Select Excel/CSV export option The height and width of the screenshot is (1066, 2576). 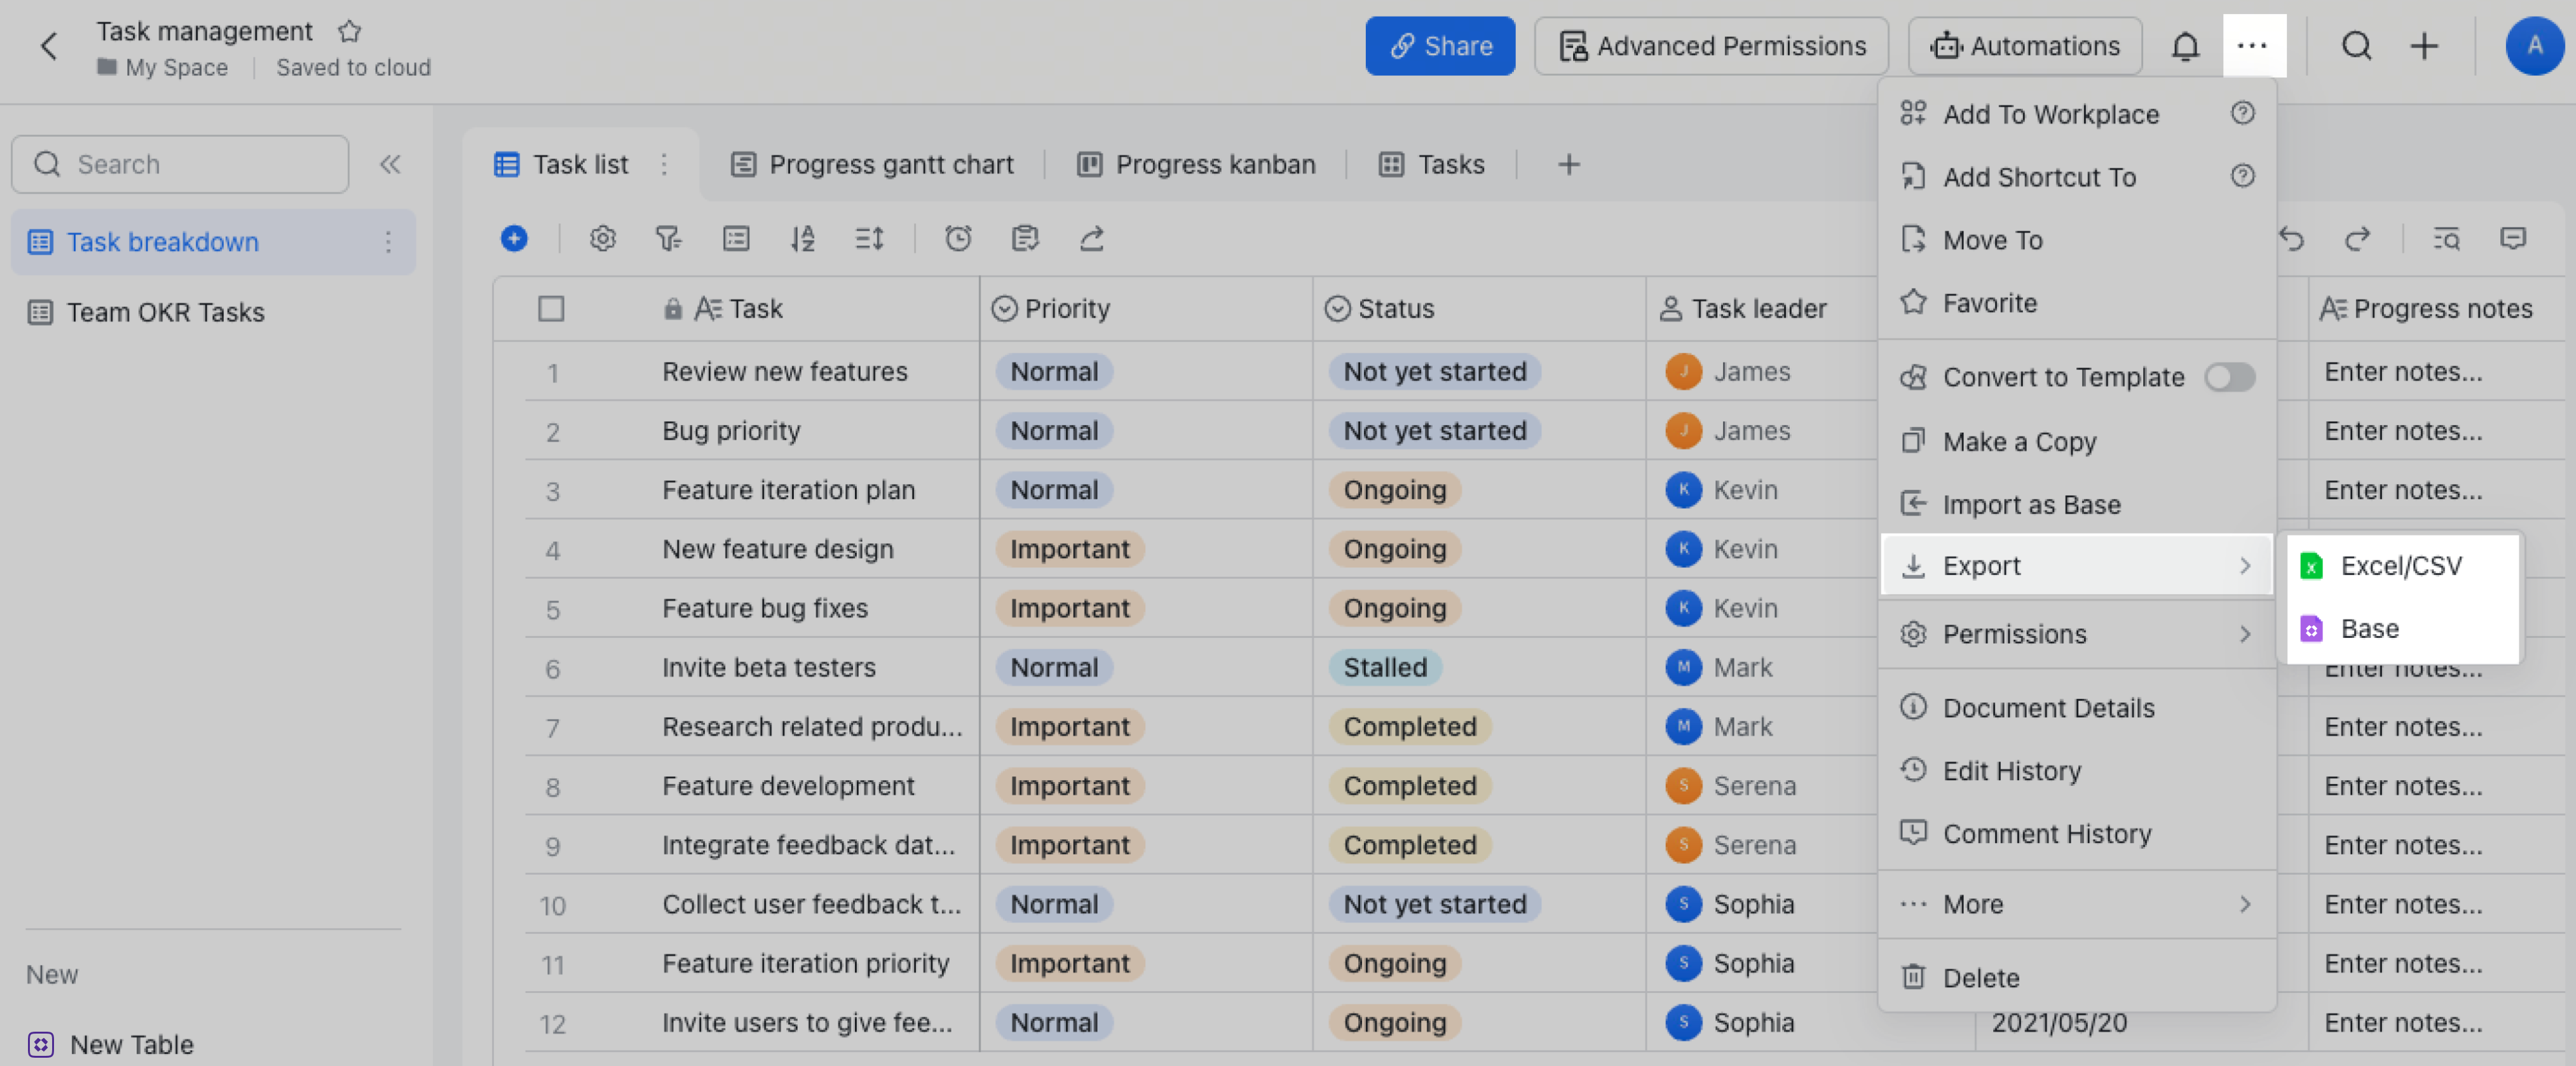coord(2400,565)
